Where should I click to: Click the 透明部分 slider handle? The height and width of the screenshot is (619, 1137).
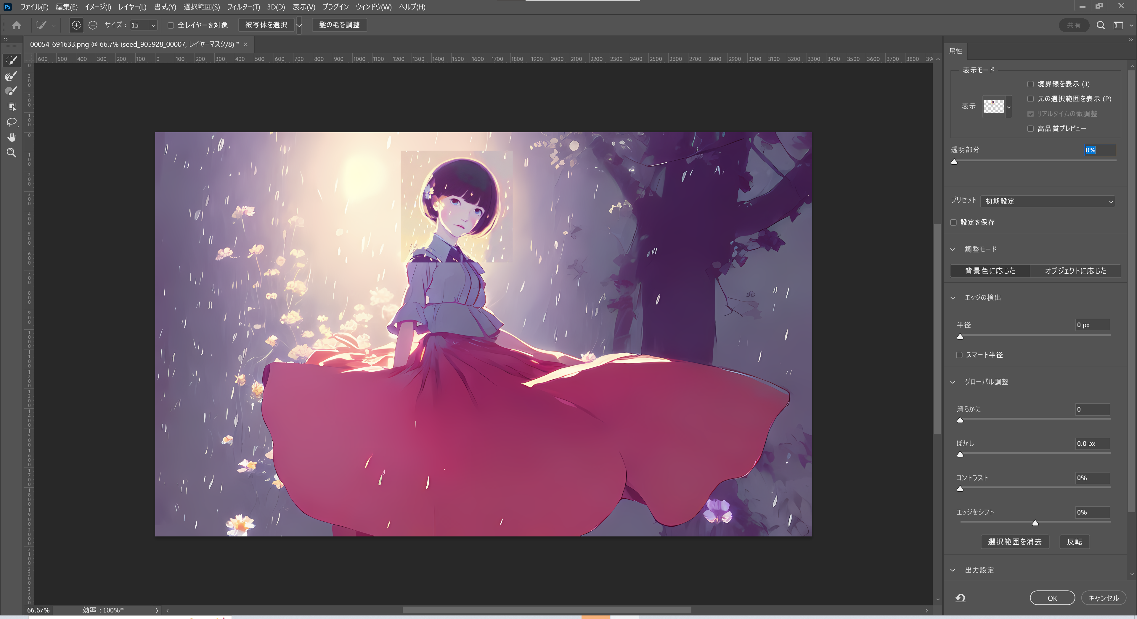954,162
